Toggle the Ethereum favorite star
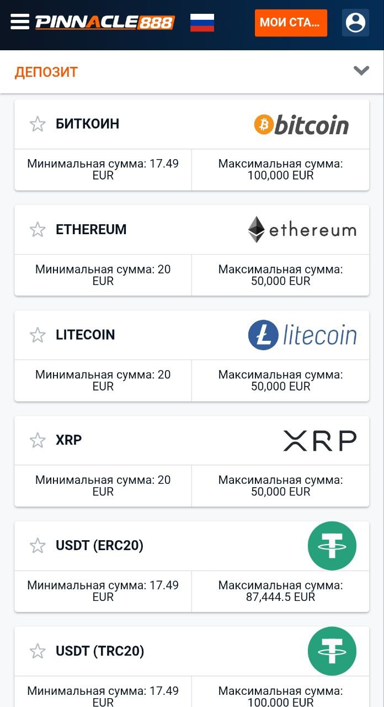The image size is (384, 707). tap(38, 230)
